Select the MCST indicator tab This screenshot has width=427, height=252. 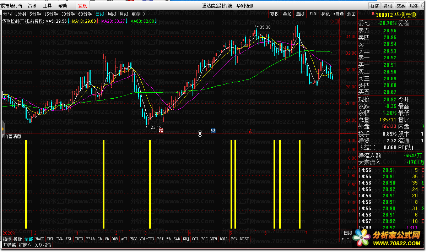tap(244, 239)
